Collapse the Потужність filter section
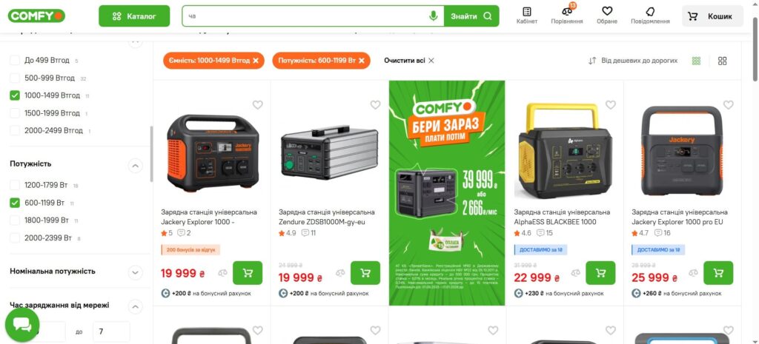759x344 pixels. click(x=136, y=166)
